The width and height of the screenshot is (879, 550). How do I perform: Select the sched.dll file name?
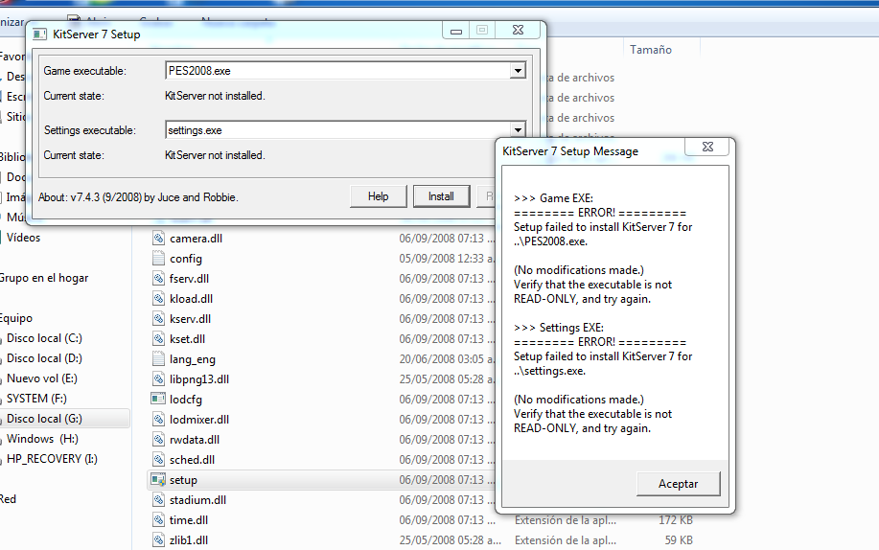point(193,460)
